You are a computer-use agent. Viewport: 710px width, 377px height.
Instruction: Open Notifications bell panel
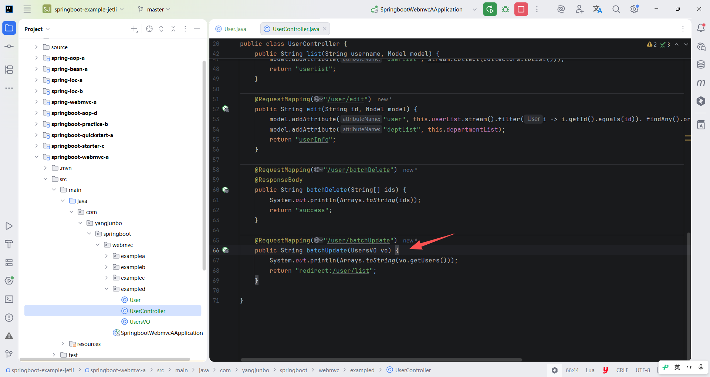(701, 28)
